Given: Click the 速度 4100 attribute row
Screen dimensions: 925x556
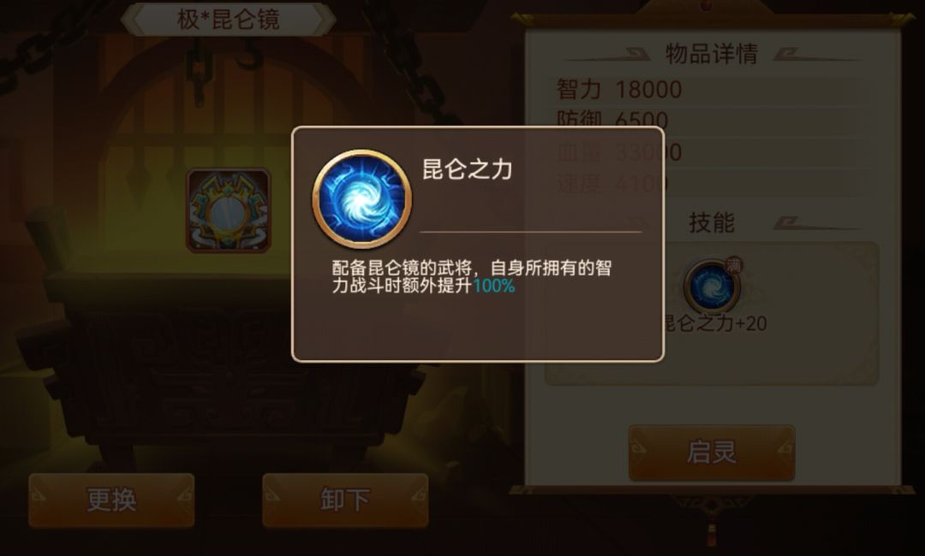Looking at the screenshot, I should coord(707,183).
